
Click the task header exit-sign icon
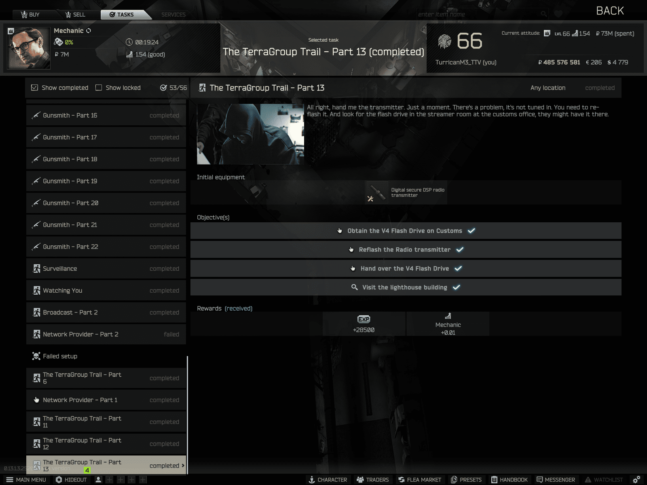click(x=202, y=88)
